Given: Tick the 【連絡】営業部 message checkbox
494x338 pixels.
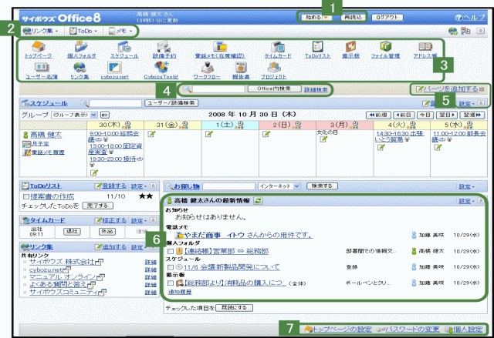Looking at the screenshot, I should (171, 251).
